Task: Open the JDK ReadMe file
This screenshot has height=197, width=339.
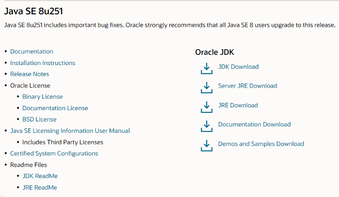Action: click(40, 176)
